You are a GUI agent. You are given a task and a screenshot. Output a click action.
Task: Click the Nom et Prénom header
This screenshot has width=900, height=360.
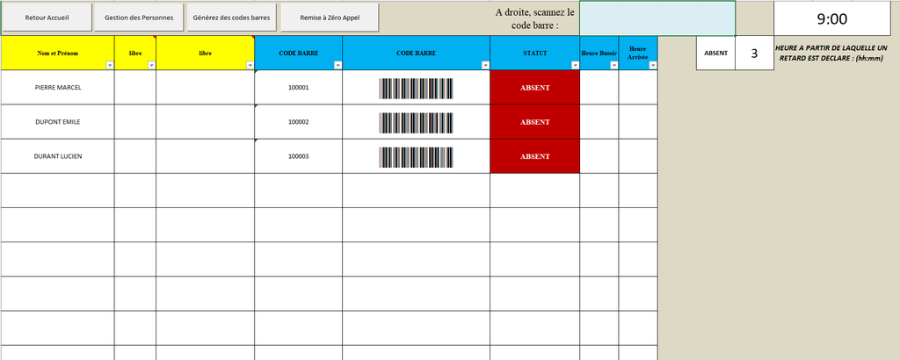(57, 54)
